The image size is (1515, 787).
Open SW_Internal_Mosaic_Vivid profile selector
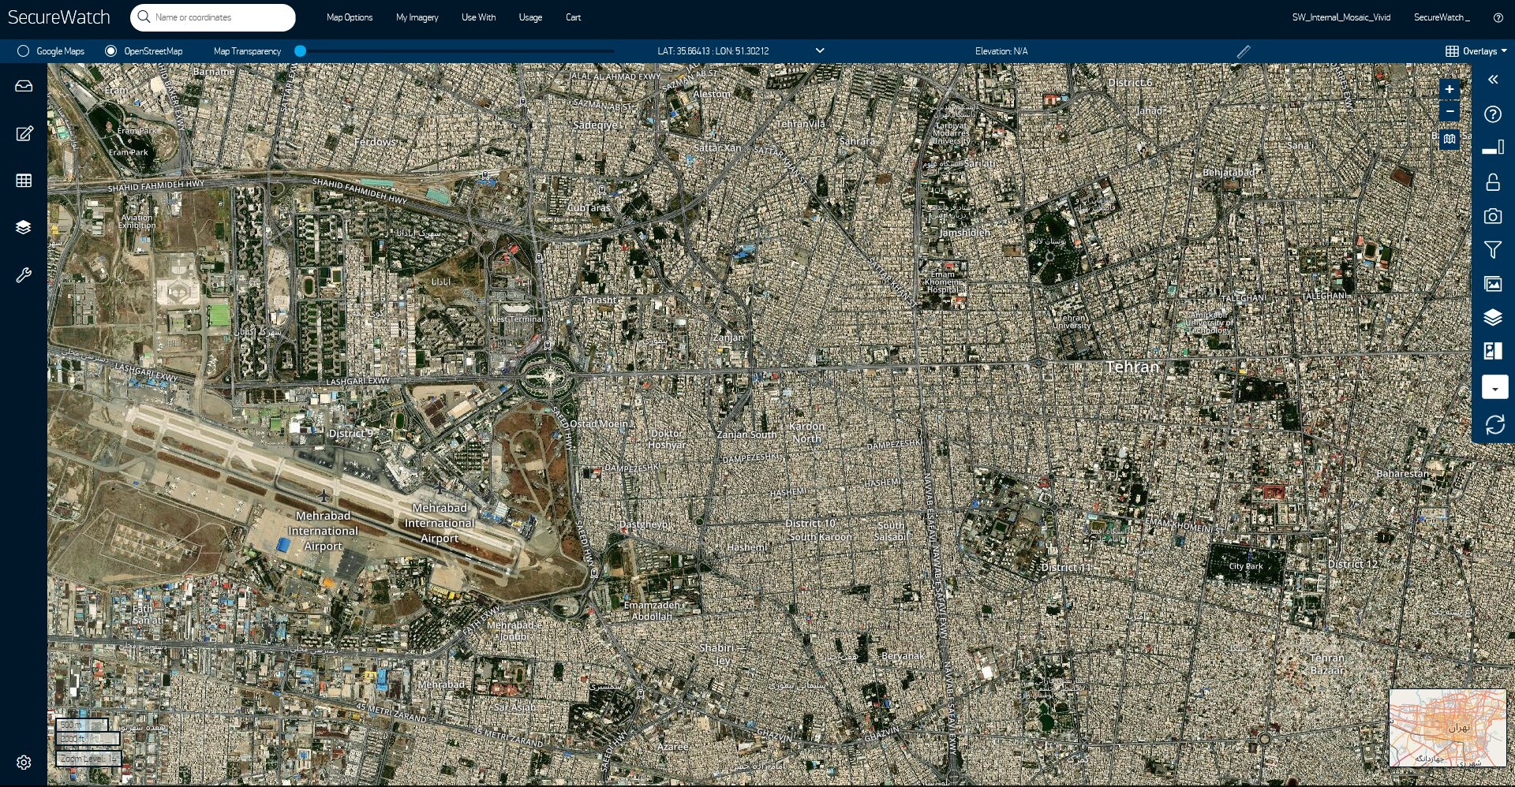coord(1341,17)
